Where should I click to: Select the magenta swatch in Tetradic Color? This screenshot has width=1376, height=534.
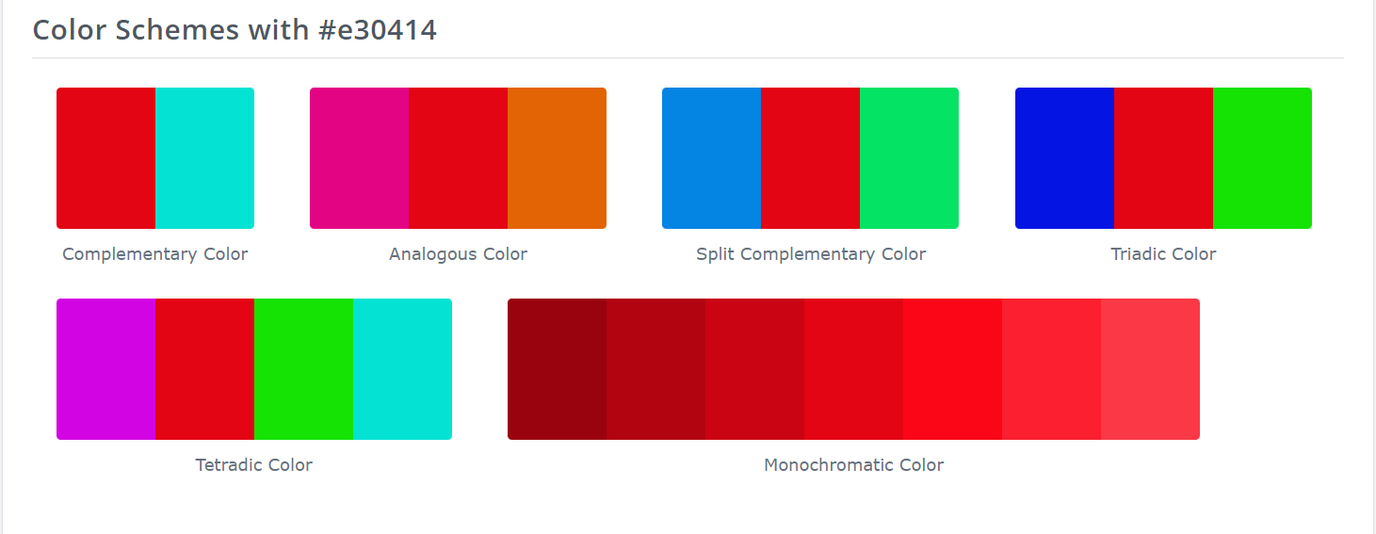pos(105,369)
